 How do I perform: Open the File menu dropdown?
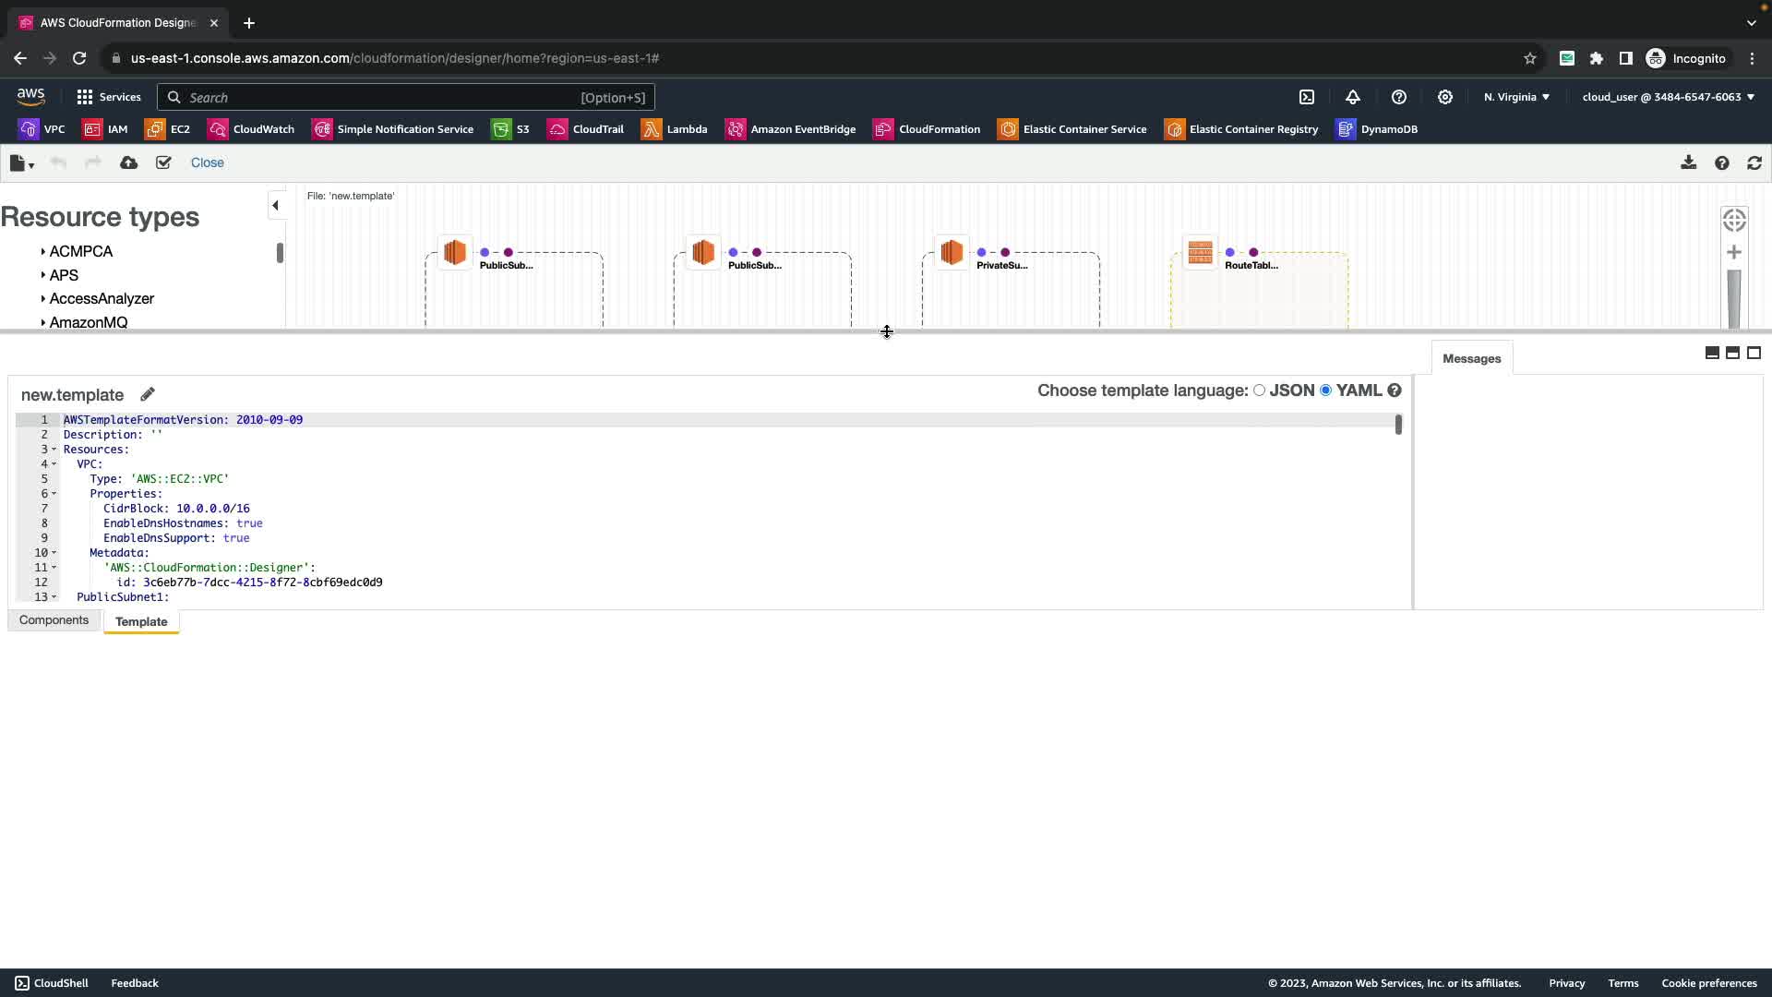21,163
